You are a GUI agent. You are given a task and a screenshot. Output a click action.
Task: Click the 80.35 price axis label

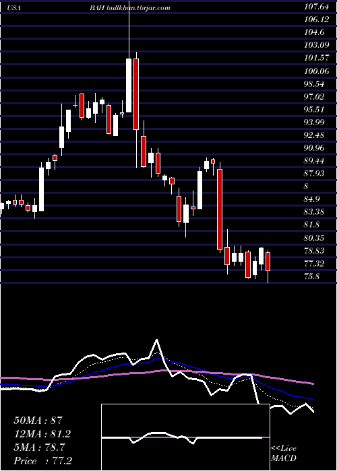315,238
